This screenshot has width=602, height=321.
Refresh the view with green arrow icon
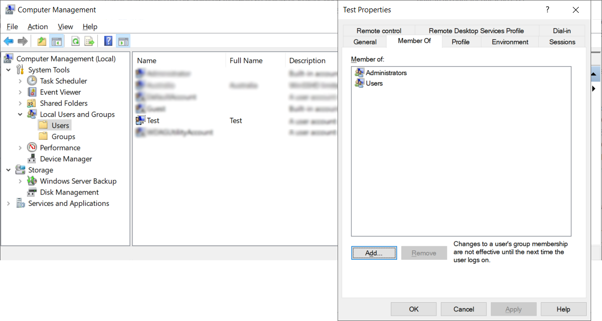pos(76,41)
